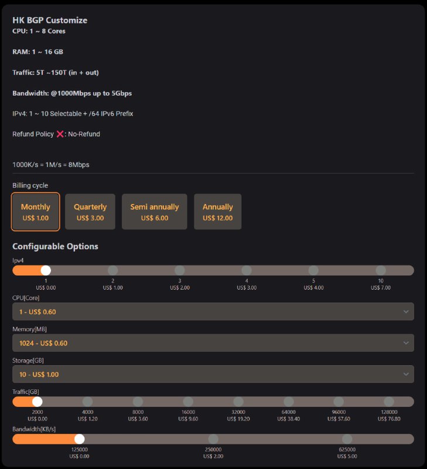
Task: Set Traffic slider to 64000 GB
Action: 289,402
